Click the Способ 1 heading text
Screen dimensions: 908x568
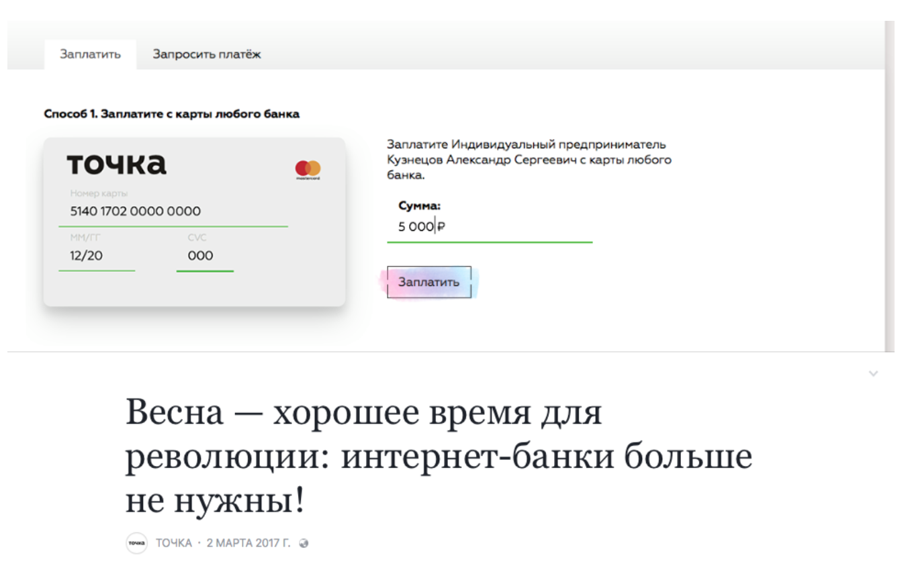(172, 114)
